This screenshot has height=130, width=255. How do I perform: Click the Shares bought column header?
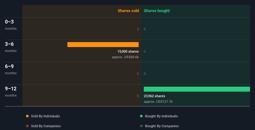coord(157,11)
